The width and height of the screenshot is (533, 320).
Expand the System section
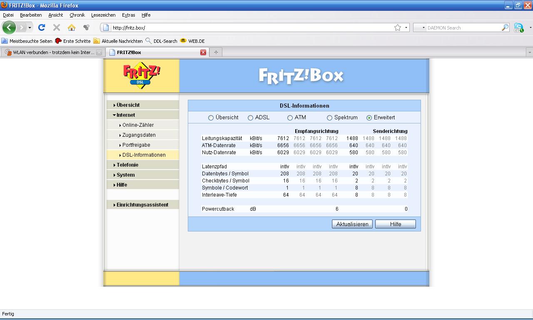click(x=143, y=175)
